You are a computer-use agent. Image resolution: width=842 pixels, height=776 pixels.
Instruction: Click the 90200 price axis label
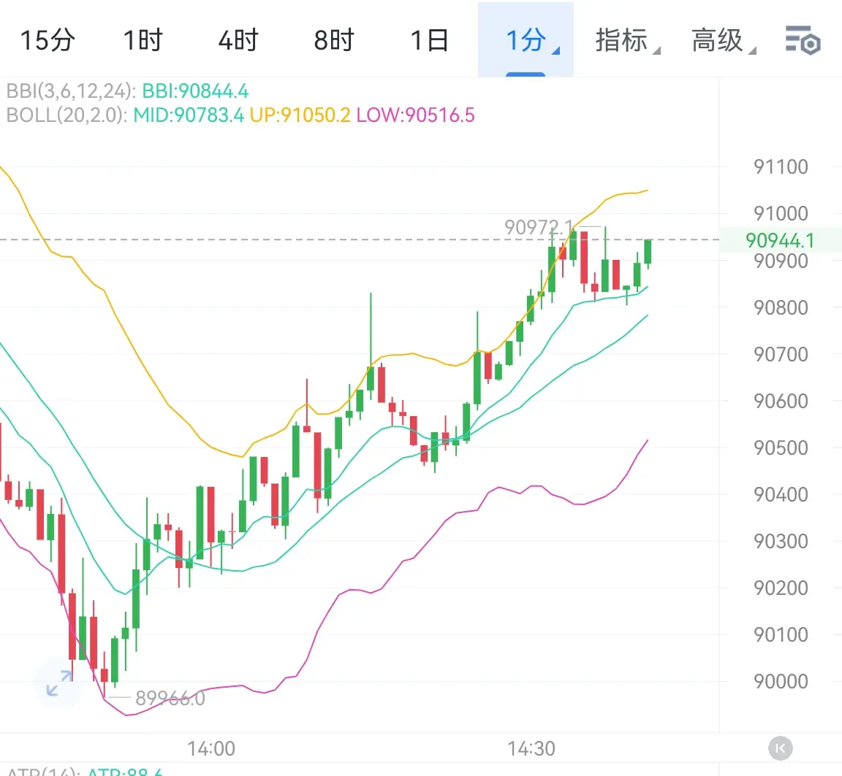(781, 588)
